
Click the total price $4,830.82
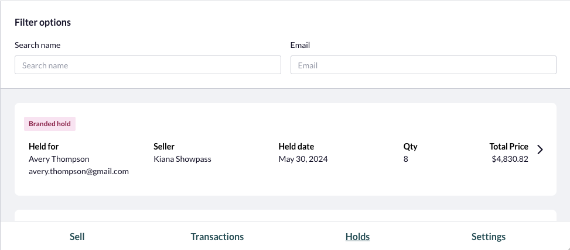click(510, 159)
